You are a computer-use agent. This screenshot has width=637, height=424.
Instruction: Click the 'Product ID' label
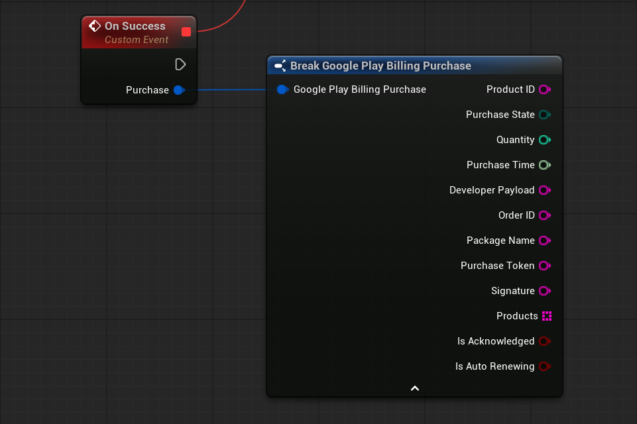click(x=510, y=89)
